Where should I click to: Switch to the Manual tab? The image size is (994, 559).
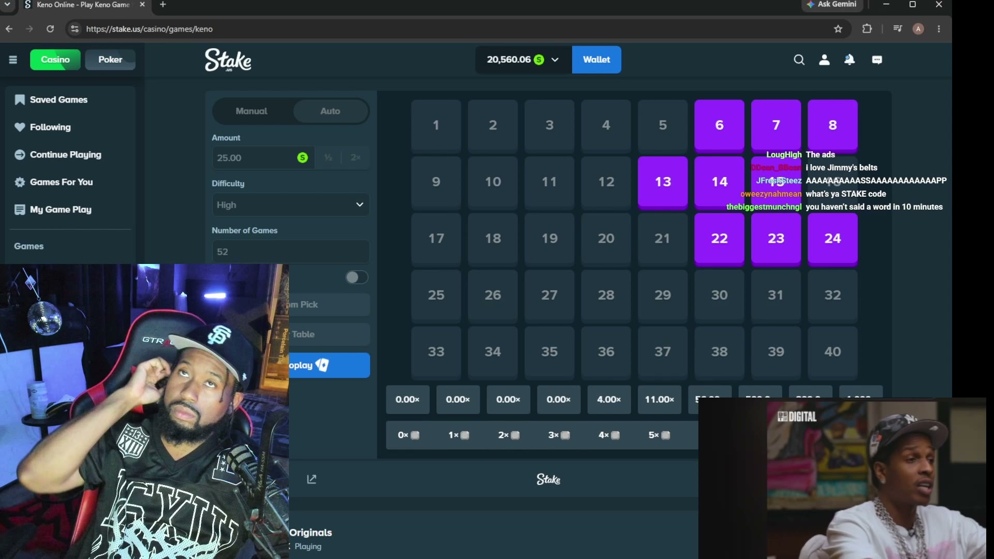(252, 111)
